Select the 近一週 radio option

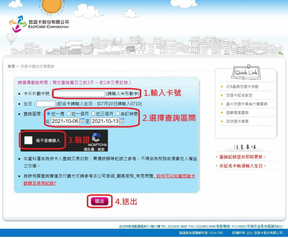(x=48, y=114)
